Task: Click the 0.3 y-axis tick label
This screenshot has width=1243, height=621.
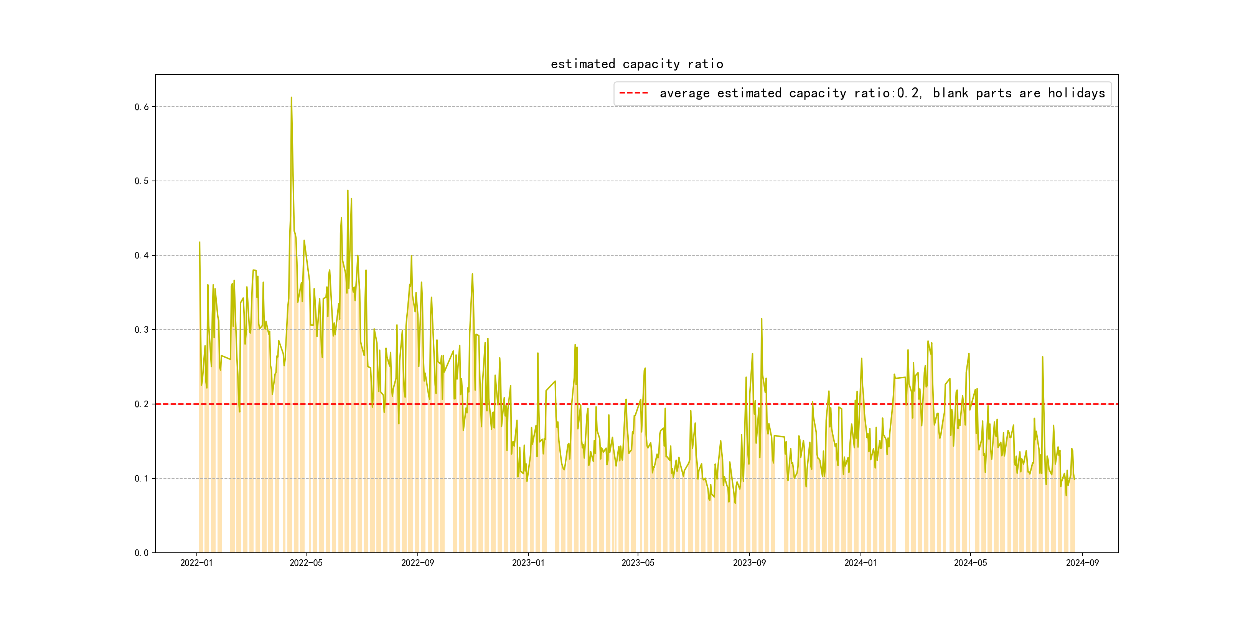Action: pos(142,330)
